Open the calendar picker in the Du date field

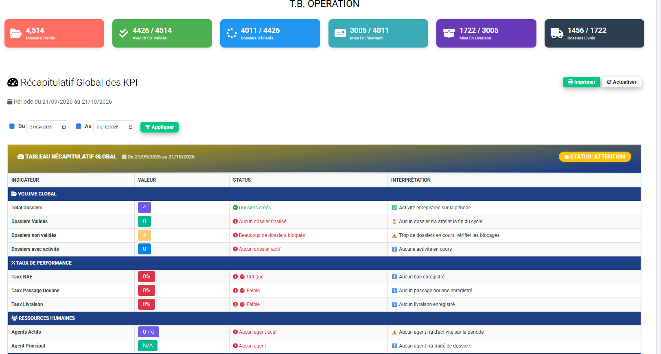(x=64, y=127)
